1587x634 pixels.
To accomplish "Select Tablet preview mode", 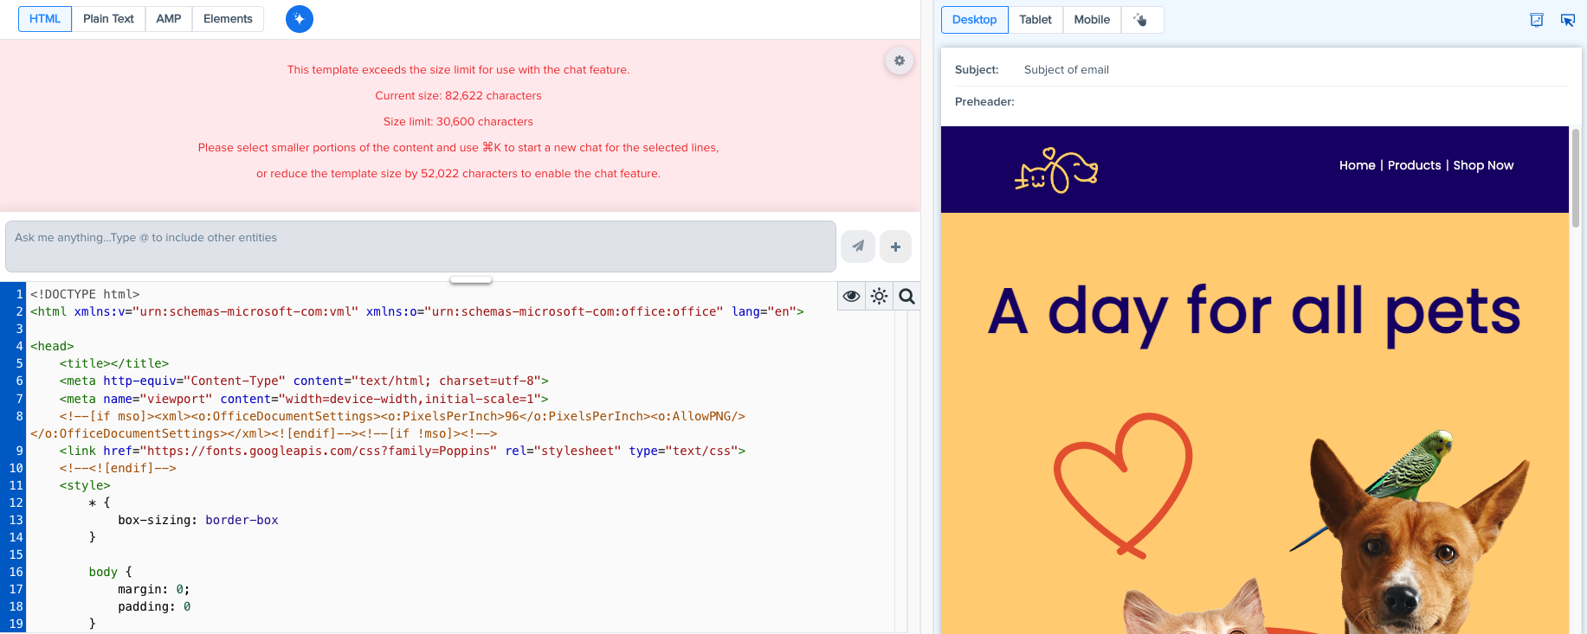I will tap(1035, 20).
